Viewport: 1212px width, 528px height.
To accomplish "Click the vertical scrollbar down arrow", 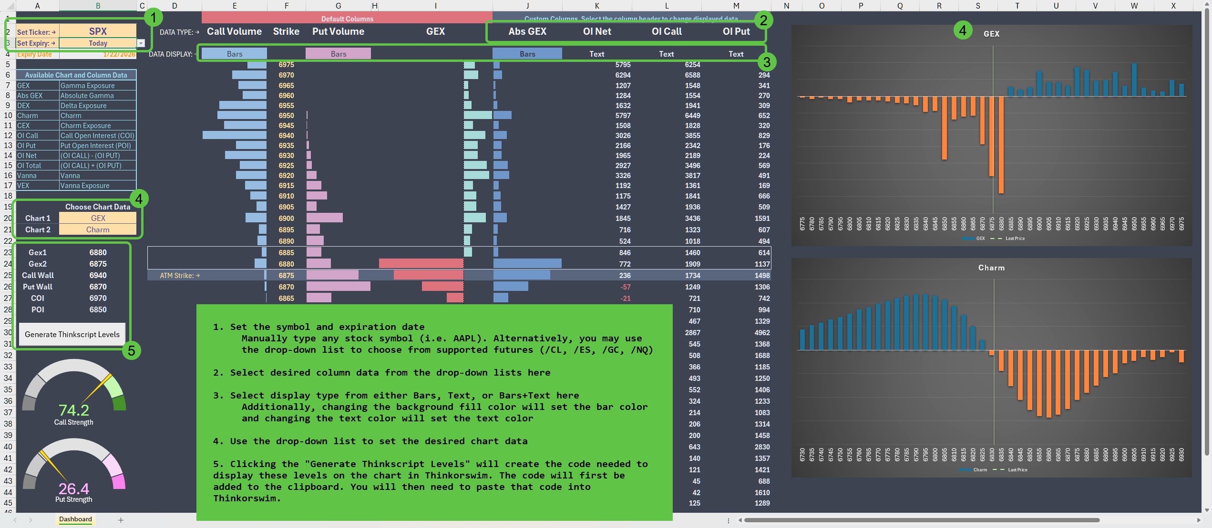I will click(1207, 510).
